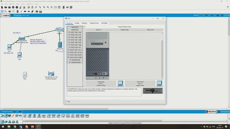Select the End Devices category icon
Image resolution: width=230 pixels, height=129 pixels.
(x=6, y=116)
